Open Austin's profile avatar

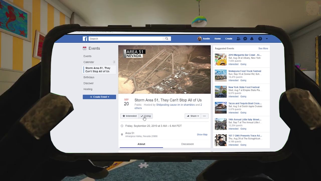click(x=199, y=39)
